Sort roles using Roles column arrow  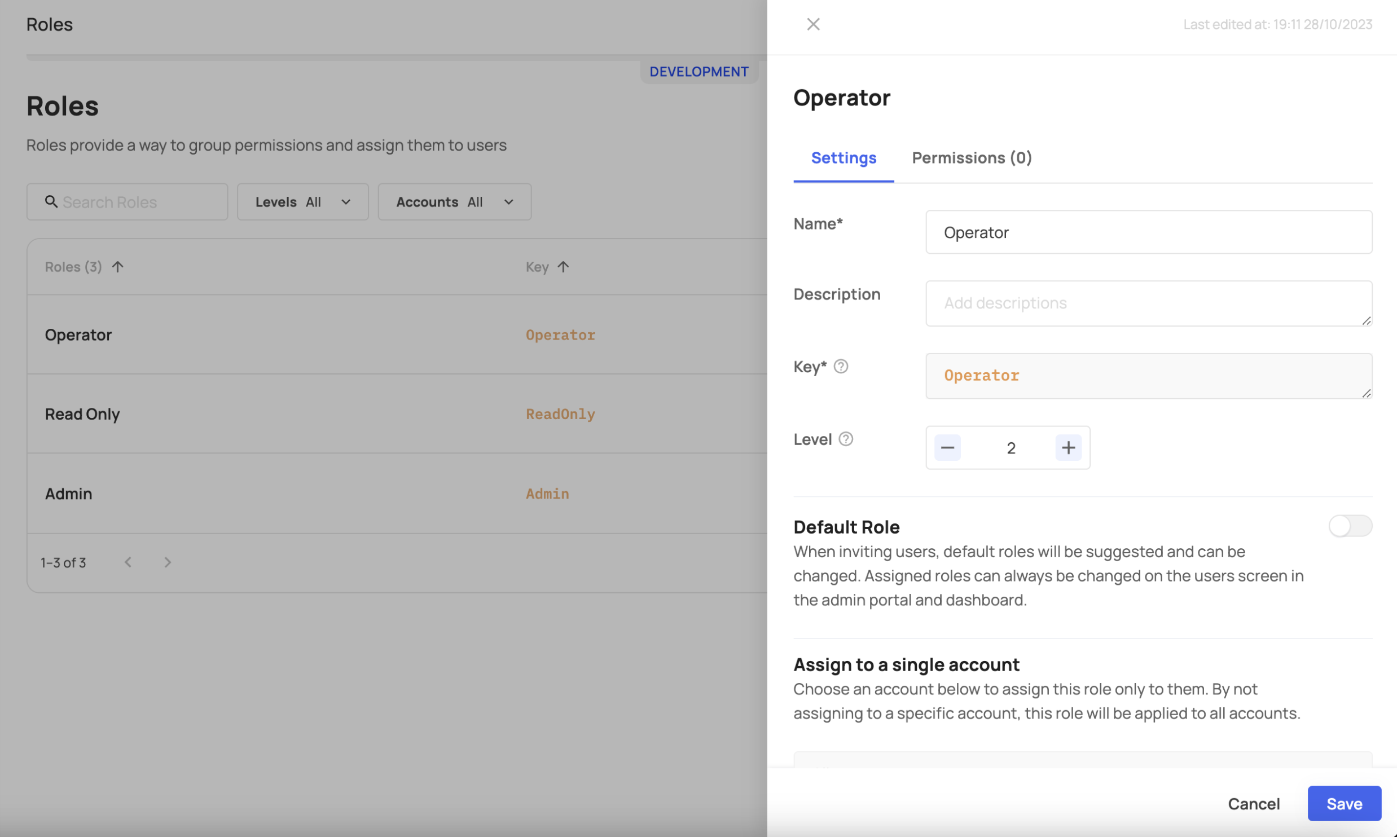point(117,267)
